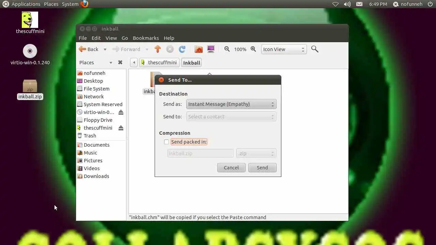
Task: Click the 6:49 PM clock
Action: click(378, 4)
